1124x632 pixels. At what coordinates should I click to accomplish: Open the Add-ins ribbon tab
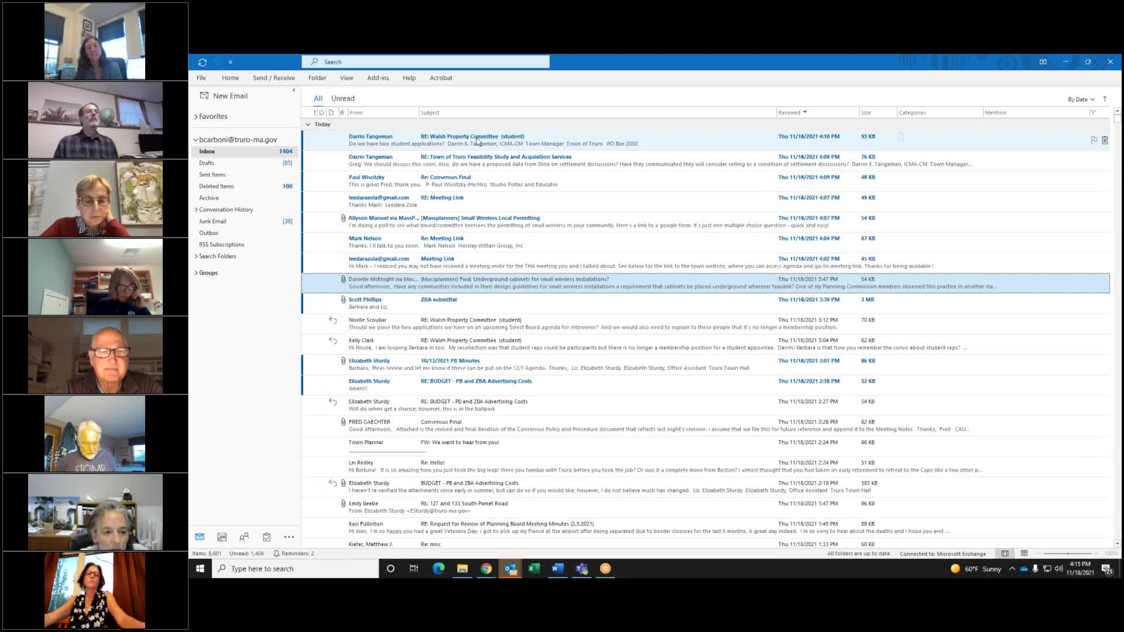378,78
